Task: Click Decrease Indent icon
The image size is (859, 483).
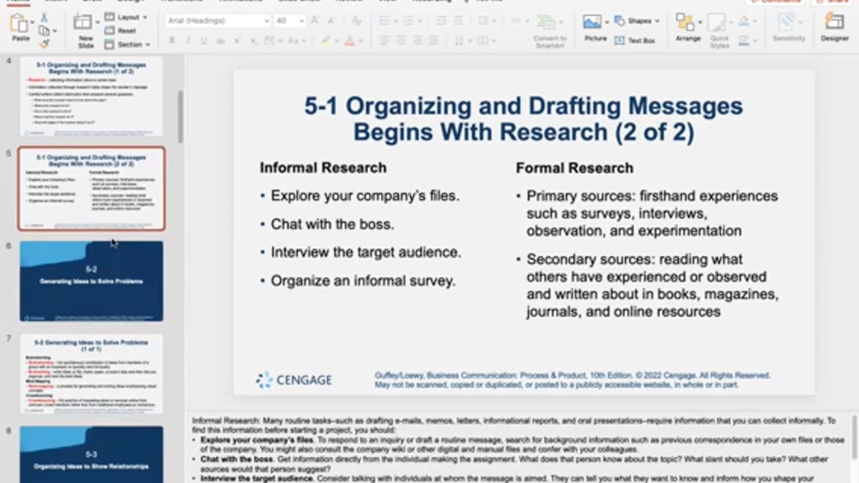Action: 441,21
